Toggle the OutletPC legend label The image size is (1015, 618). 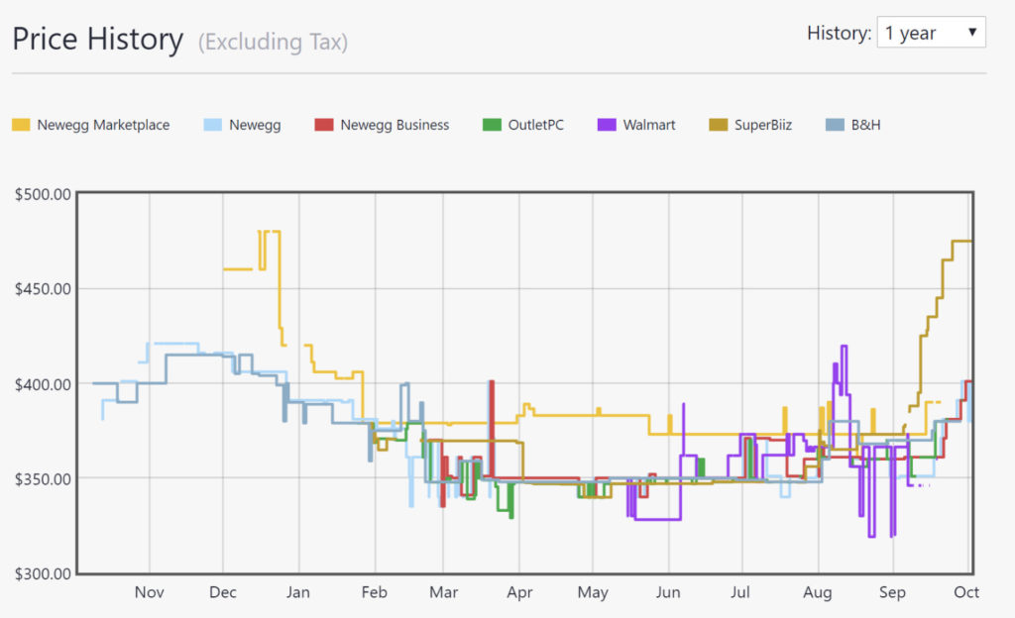pos(535,125)
